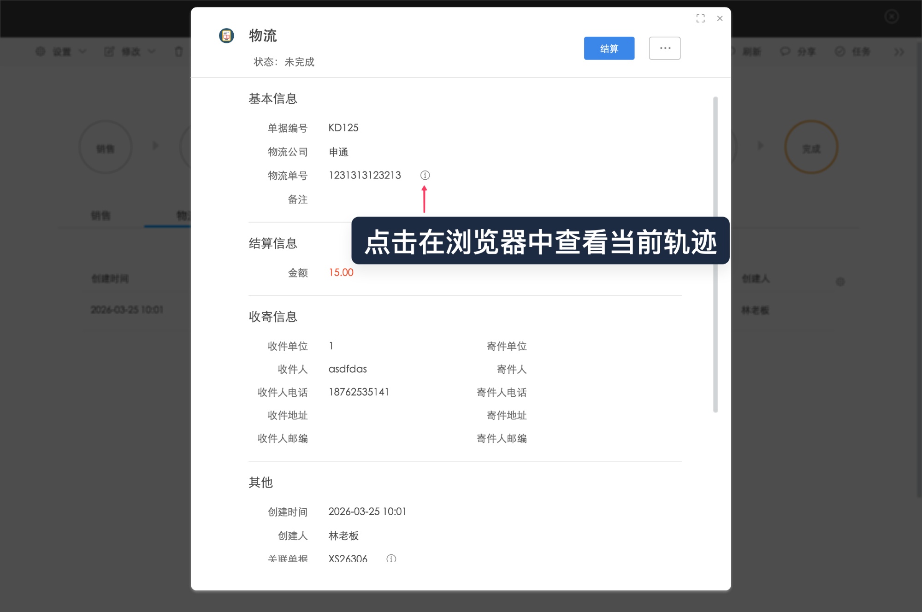922x612 pixels.
Task: Click the 修改 edit icon in toolbar
Action: tap(109, 52)
